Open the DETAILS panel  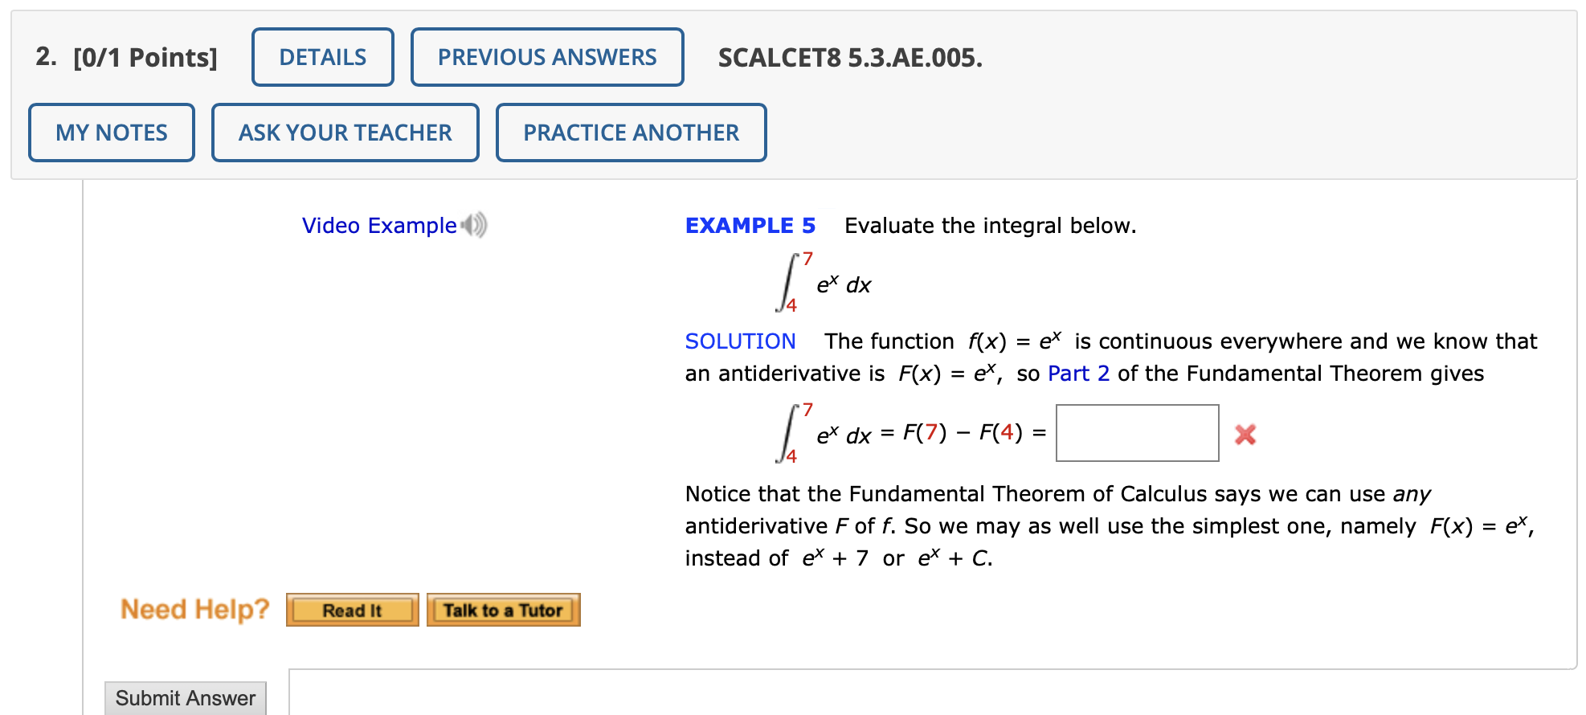(322, 56)
